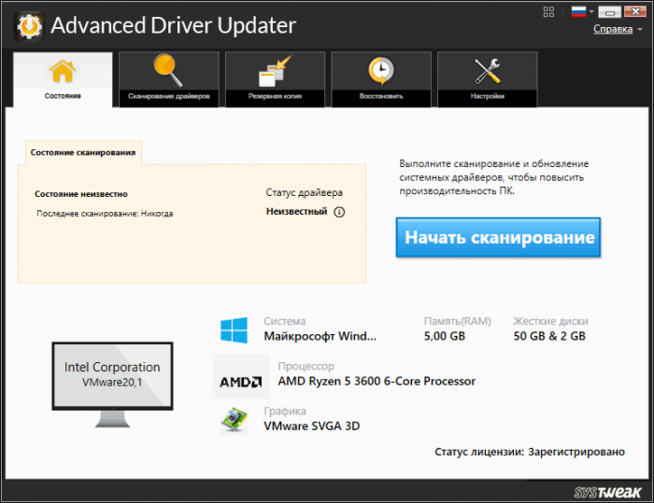Click the Intel Corporation monitor image
The width and height of the screenshot is (654, 503).
[112, 384]
